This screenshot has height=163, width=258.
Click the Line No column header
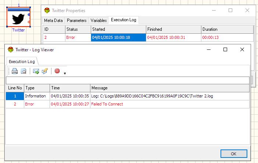(15, 88)
